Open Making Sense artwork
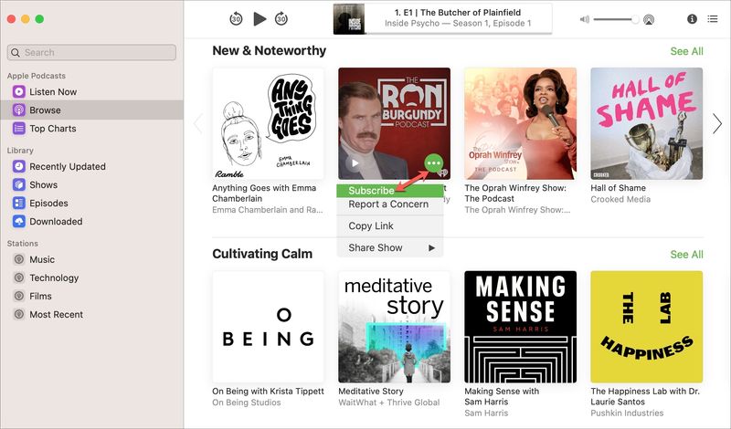Screen dimensions: 731x429 point(520,327)
